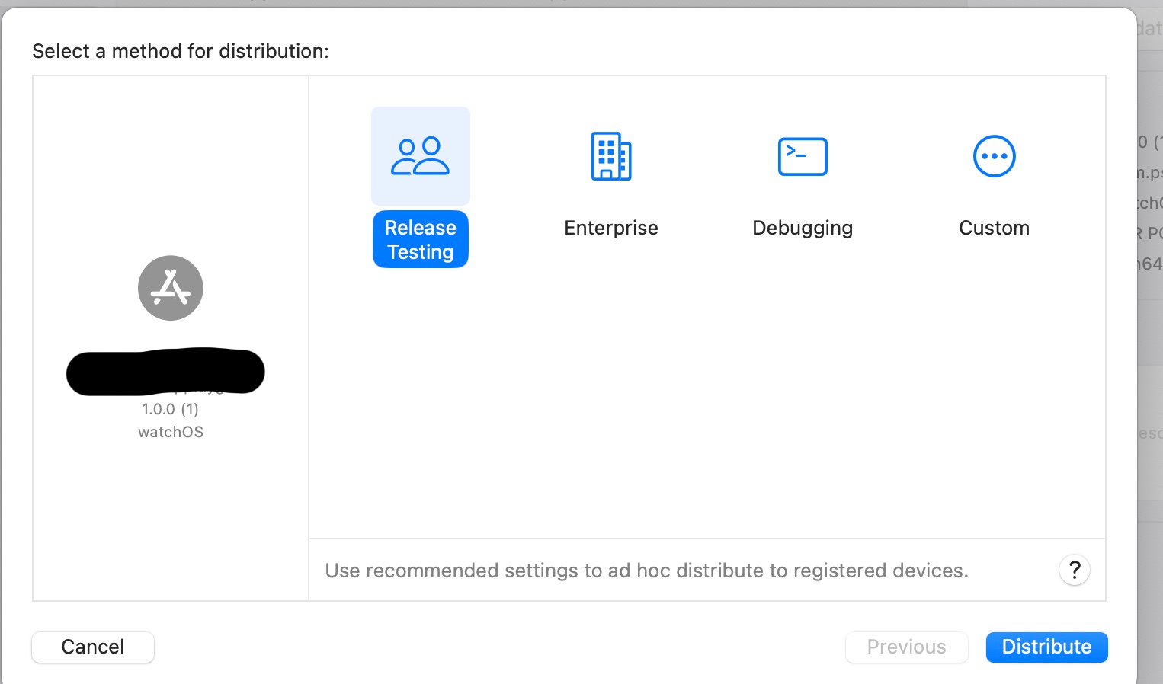Click the 'Select a method for distribution' heading
Image resolution: width=1163 pixels, height=684 pixels.
click(x=181, y=51)
